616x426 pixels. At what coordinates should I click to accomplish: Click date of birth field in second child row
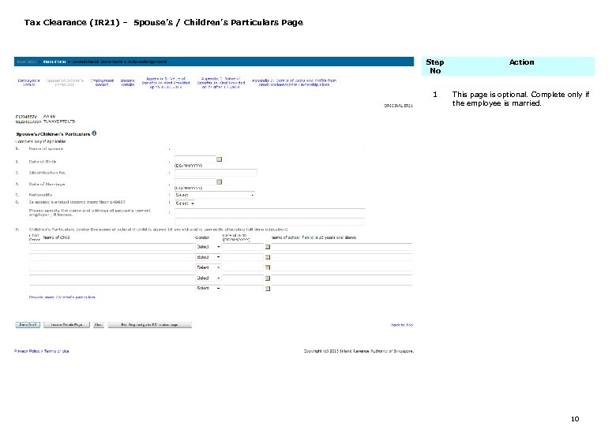243,257
